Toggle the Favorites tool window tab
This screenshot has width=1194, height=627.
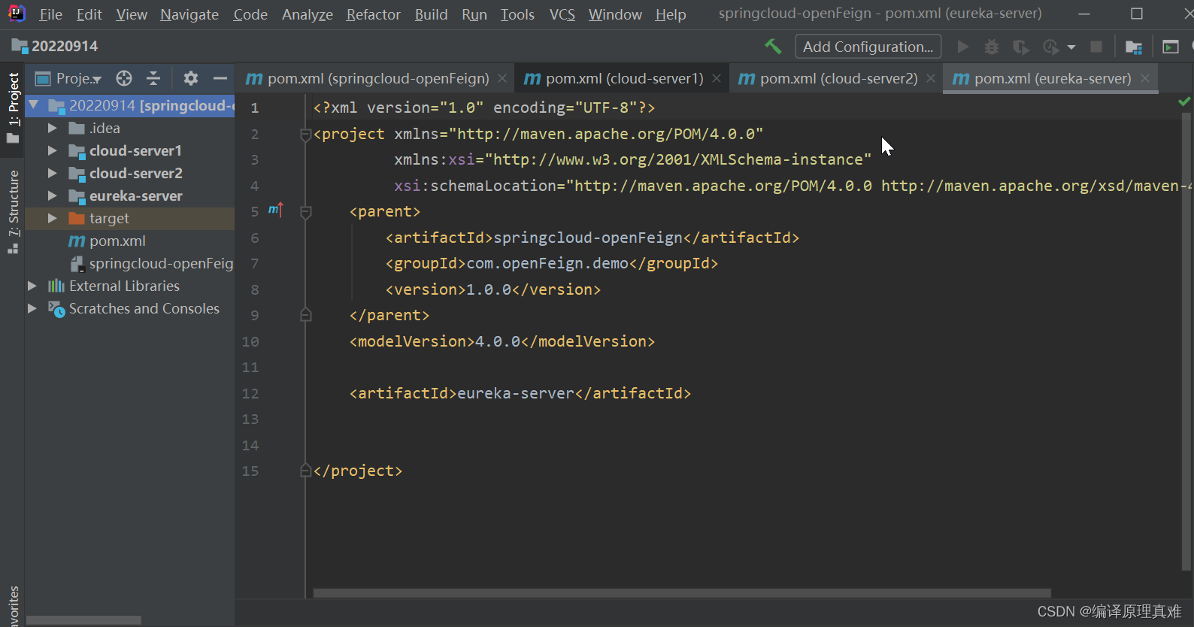(13, 606)
